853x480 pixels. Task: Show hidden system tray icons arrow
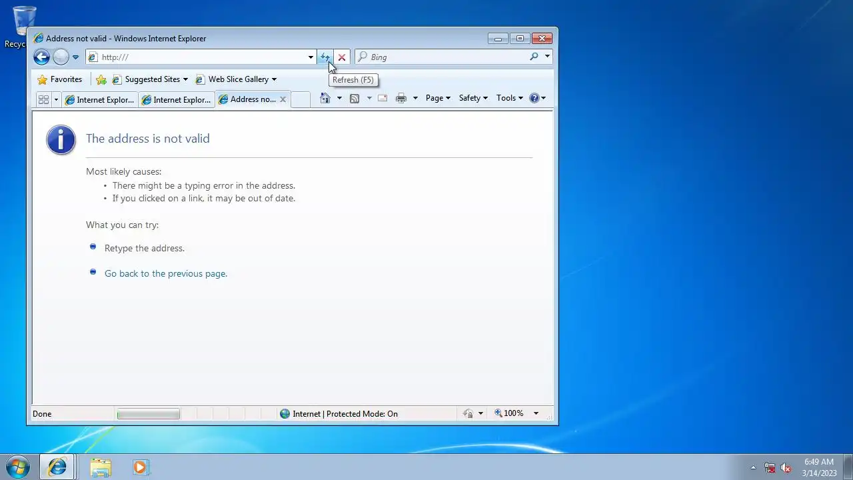[x=754, y=468]
